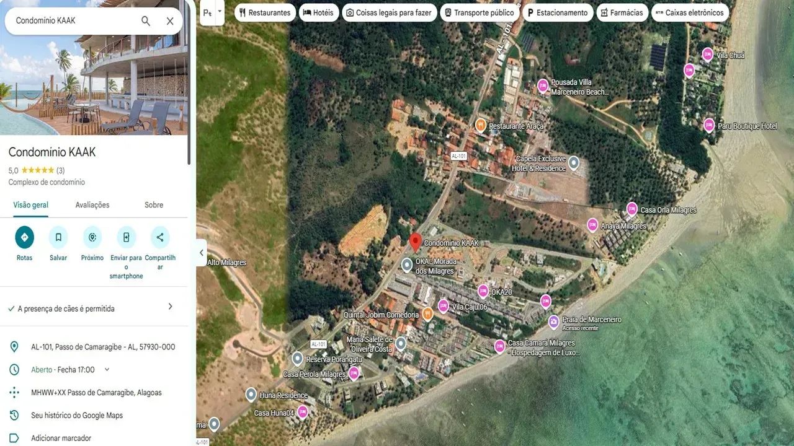Expand opening hours dropdown arrow
Image resolution: width=794 pixels, height=446 pixels.
pos(107,370)
